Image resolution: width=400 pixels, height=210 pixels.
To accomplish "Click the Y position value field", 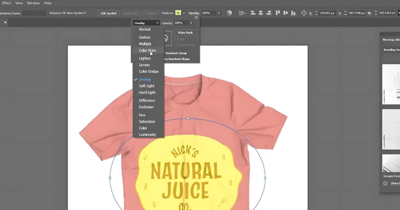I will coord(357,13).
